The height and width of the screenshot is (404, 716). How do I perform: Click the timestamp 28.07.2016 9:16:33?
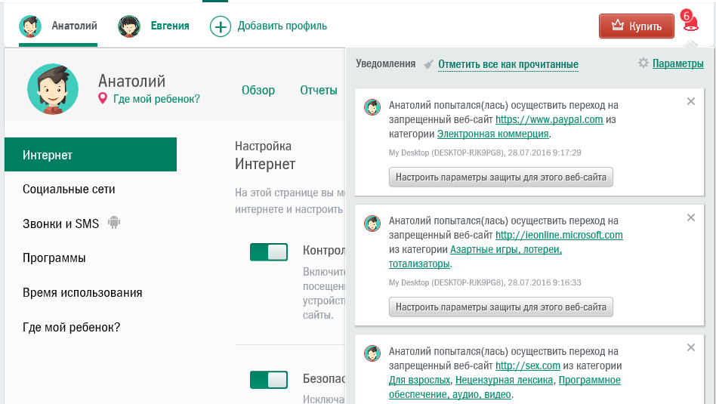(x=545, y=282)
